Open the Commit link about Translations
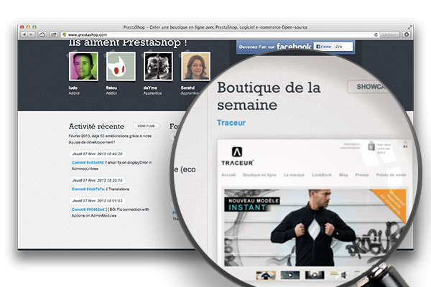The height and width of the screenshot is (287, 431). [88, 189]
